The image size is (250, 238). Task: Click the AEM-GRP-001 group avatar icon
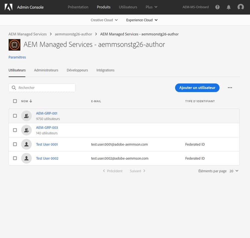coord(26,116)
